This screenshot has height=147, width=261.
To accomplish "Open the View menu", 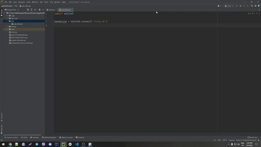I will pyautogui.click(x=15, y=2).
